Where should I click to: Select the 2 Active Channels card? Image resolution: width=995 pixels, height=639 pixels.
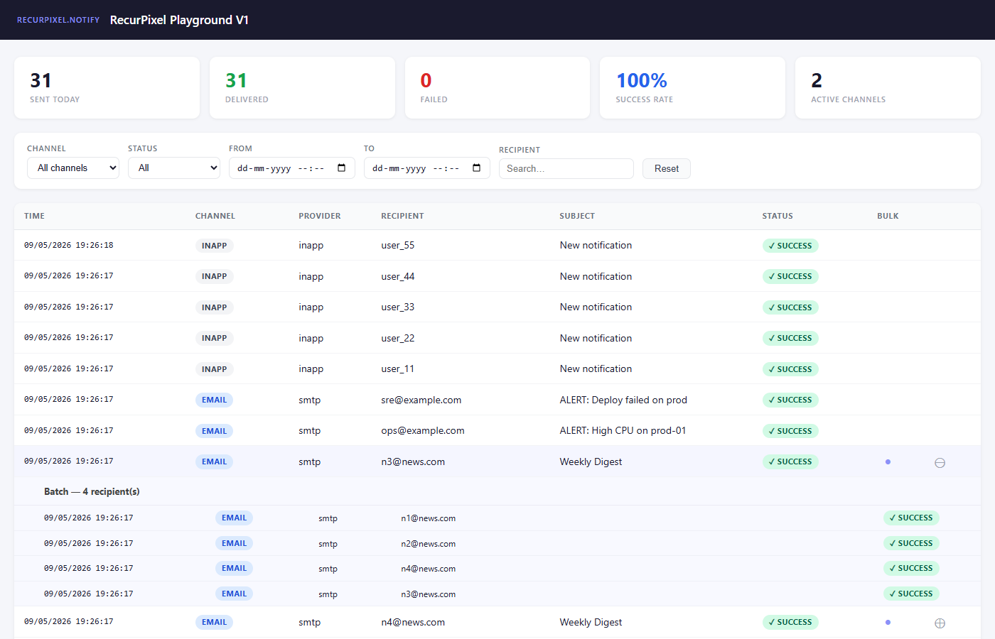click(888, 87)
